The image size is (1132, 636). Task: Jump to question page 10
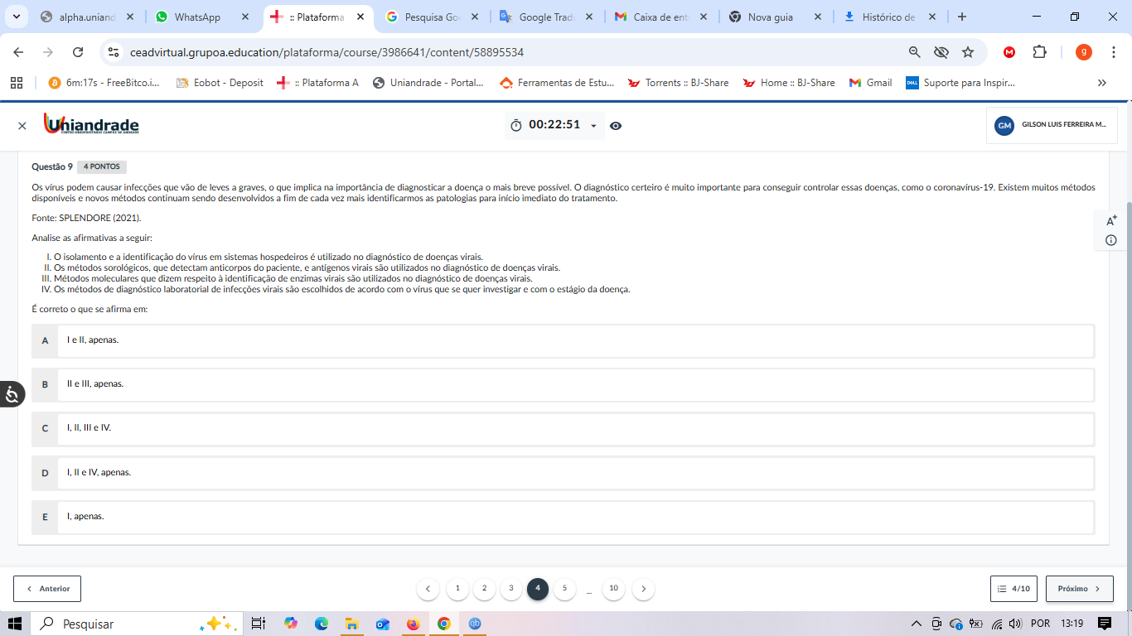[613, 589]
